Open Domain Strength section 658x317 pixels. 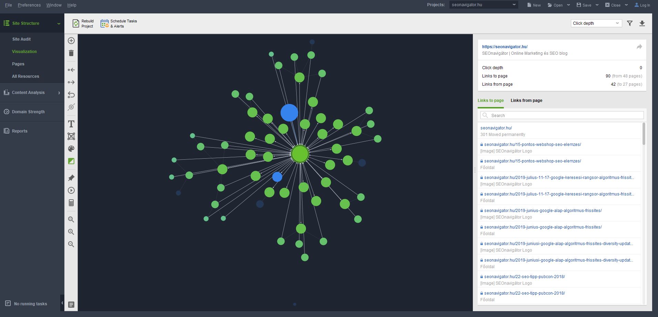(28, 112)
